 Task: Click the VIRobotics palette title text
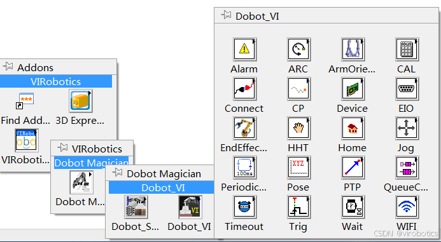click(97, 149)
